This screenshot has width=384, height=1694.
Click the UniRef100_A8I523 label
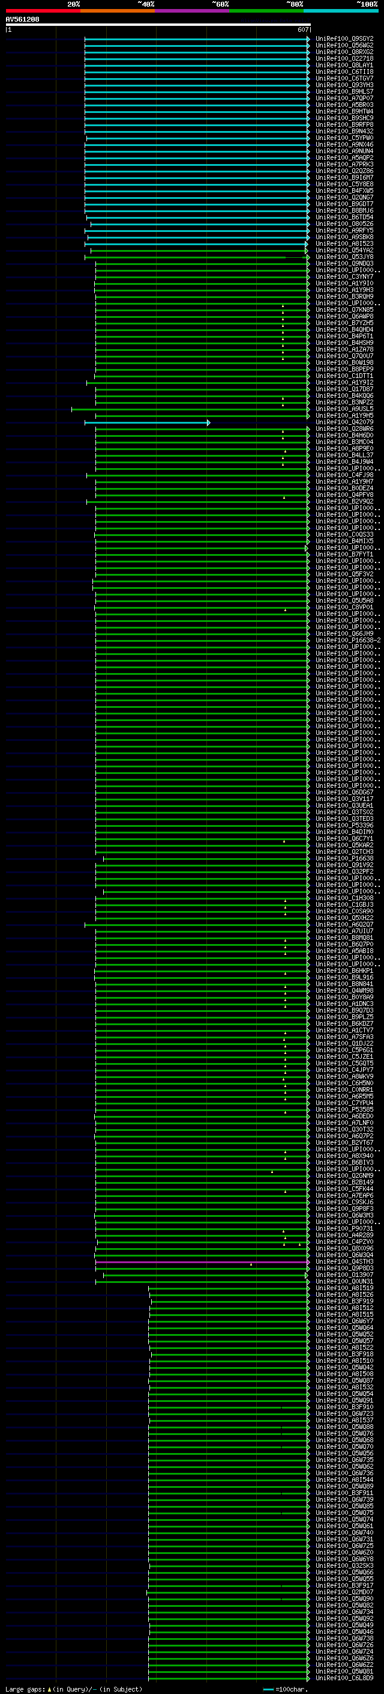pyautogui.click(x=344, y=244)
